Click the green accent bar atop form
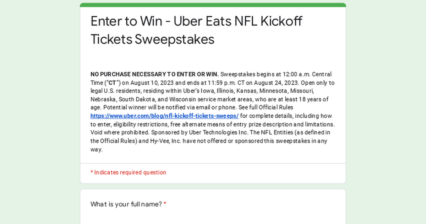The image size is (426, 224). coord(213,5)
